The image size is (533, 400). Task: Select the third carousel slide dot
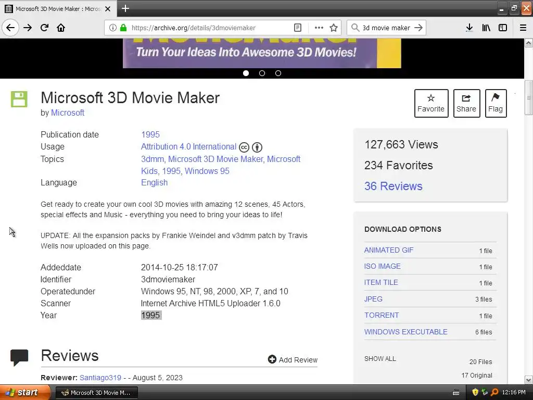coord(278,73)
